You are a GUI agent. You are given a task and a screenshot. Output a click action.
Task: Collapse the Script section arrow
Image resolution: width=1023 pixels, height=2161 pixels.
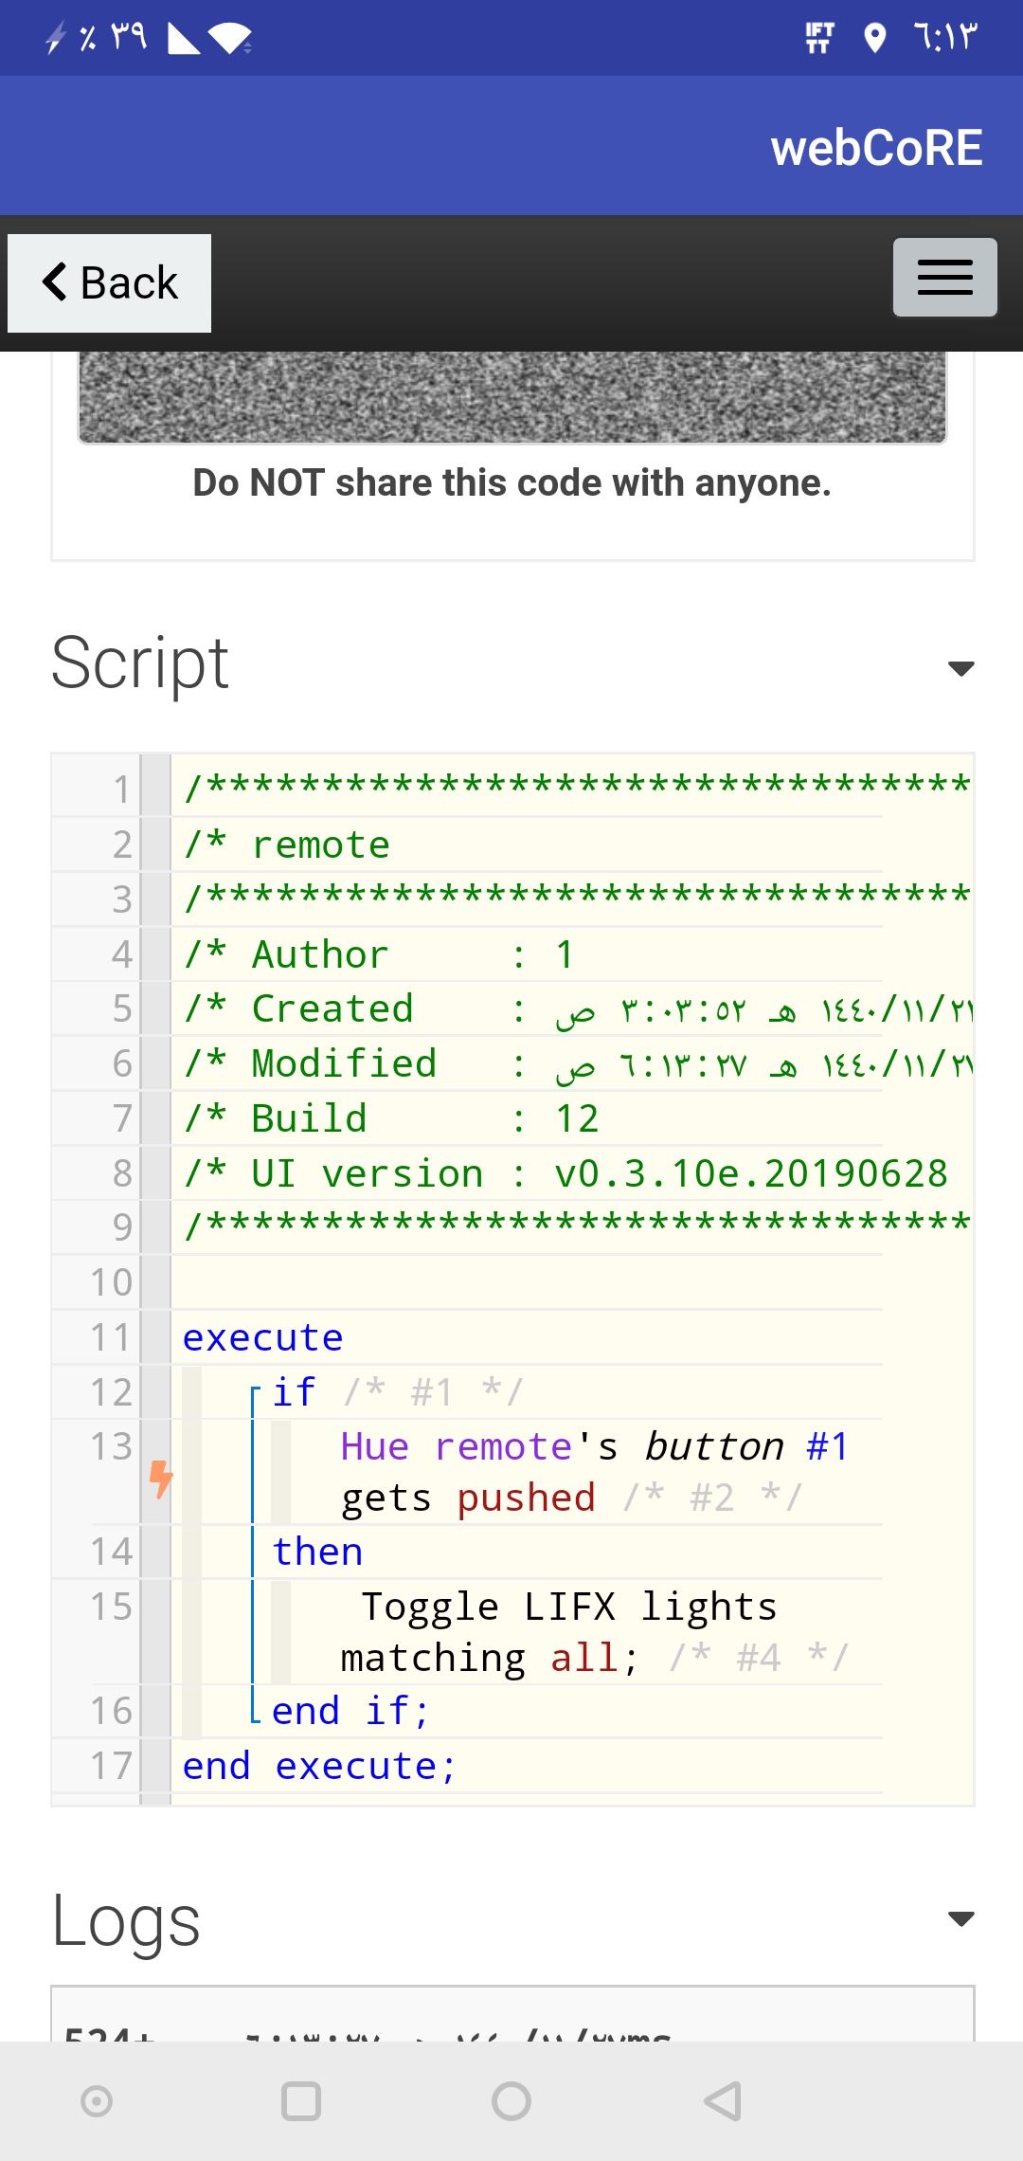[x=960, y=668]
